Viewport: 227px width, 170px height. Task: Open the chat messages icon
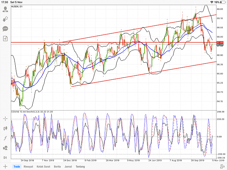point(5,29)
